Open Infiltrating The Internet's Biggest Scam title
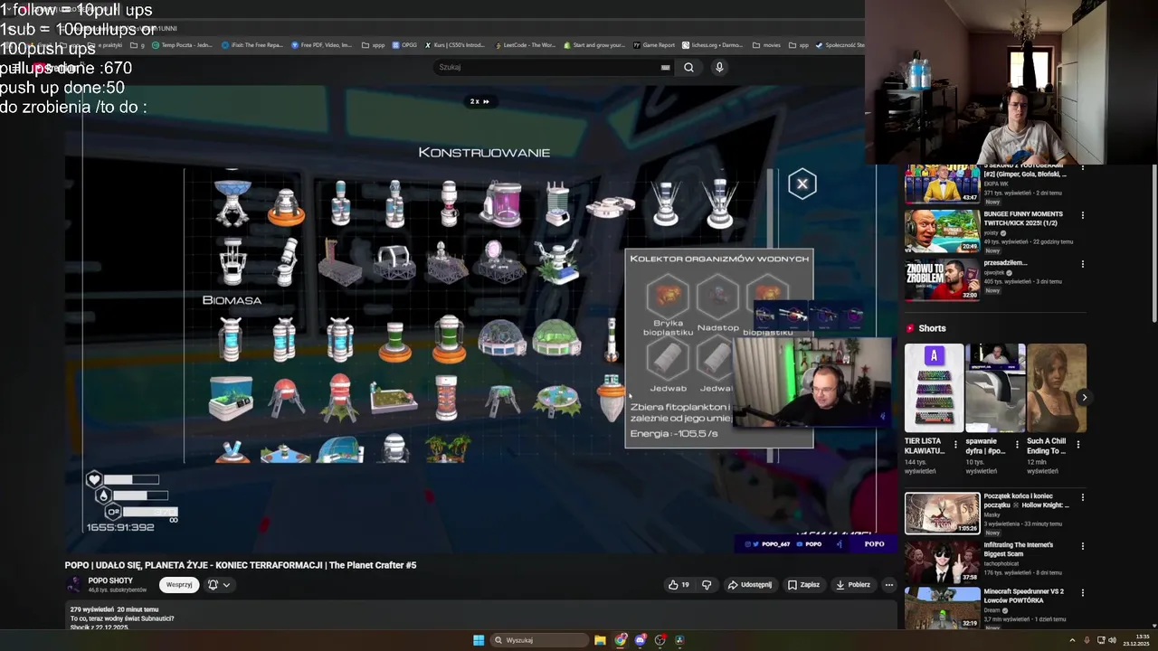This screenshot has height=651, width=1158. click(1018, 550)
